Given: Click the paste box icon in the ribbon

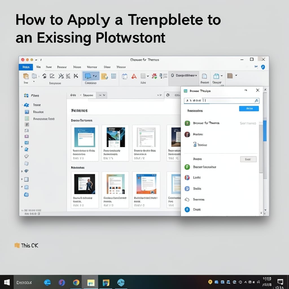Looking at the screenshot, I should (26, 76).
